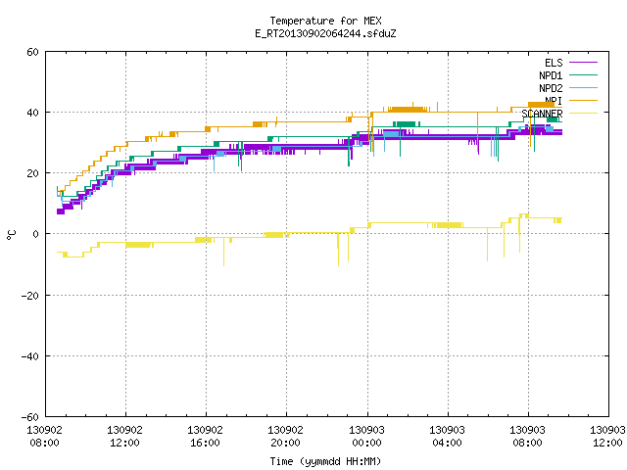Viewport: 627px width, 470px height.
Task: Click the 130903 12:00 x-axis tick label
Action: (x=607, y=437)
